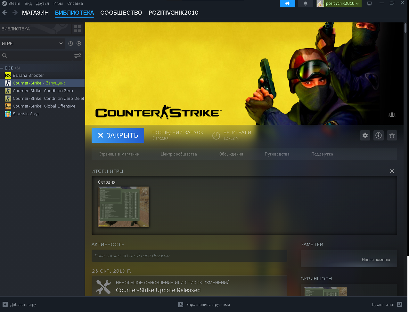Image resolution: width=409 pixels, height=312 pixels.
Task: Show game info panel icon
Action: (x=379, y=135)
